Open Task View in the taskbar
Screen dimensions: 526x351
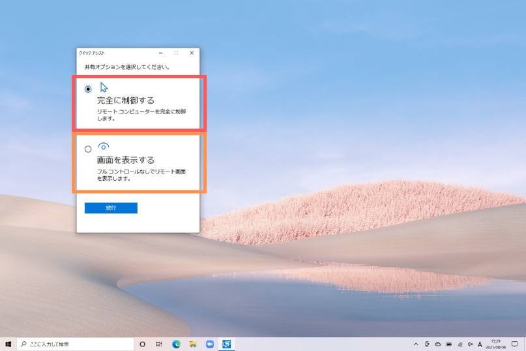159,344
